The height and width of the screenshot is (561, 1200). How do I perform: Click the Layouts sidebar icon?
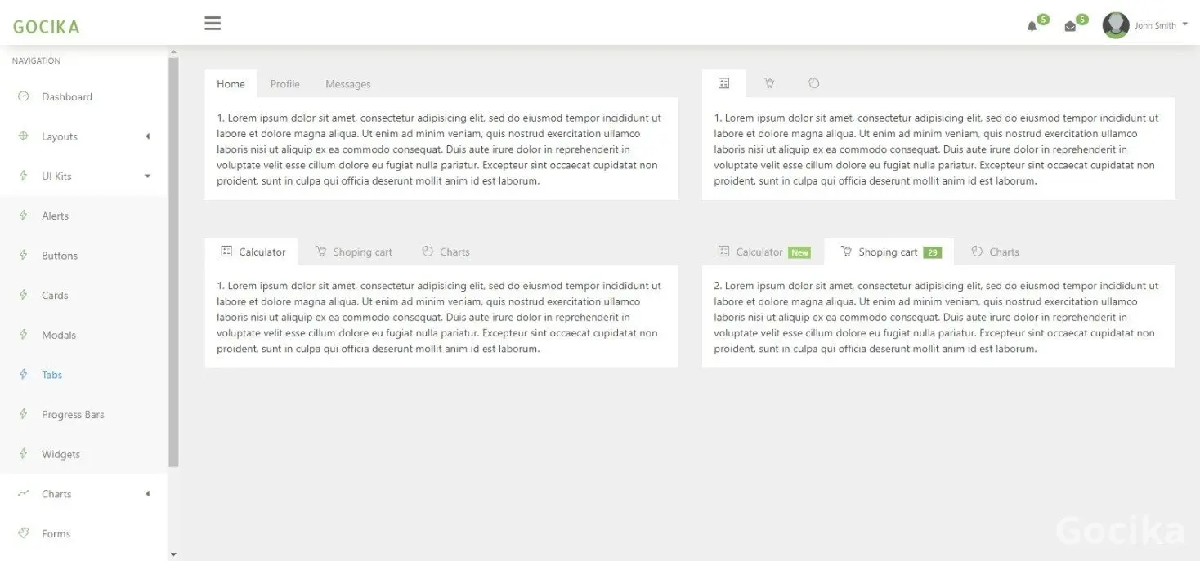(x=24, y=136)
